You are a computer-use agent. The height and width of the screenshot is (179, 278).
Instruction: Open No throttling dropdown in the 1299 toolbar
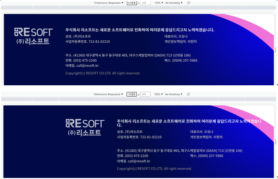[x=174, y=3]
